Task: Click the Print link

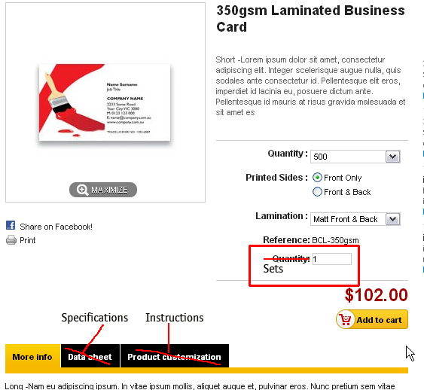Action: pos(28,240)
